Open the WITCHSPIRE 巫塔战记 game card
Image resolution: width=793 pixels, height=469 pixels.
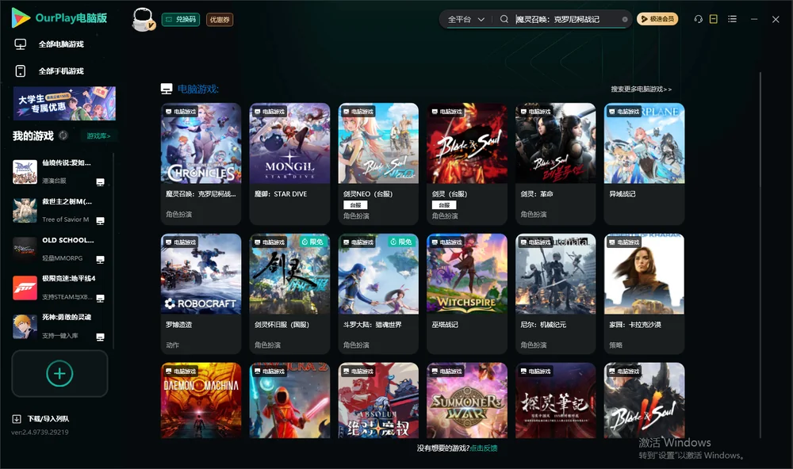[467, 294]
